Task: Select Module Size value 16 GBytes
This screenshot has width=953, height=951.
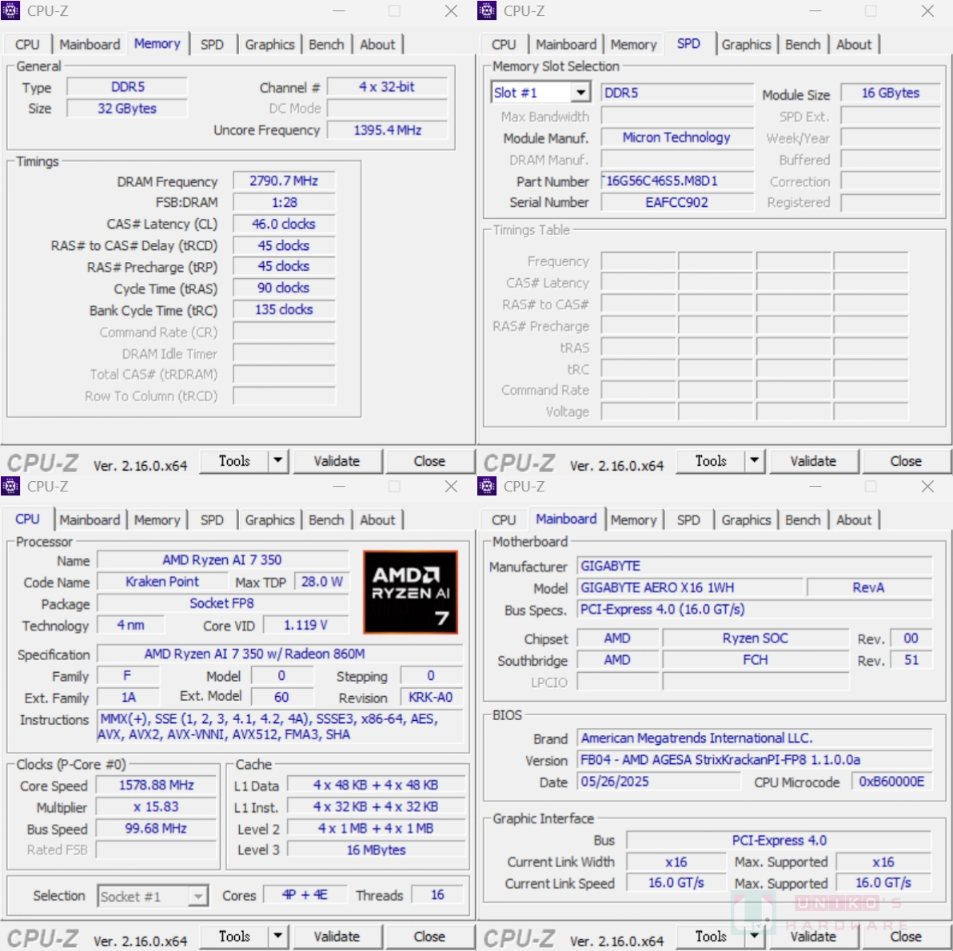Action: [891, 93]
